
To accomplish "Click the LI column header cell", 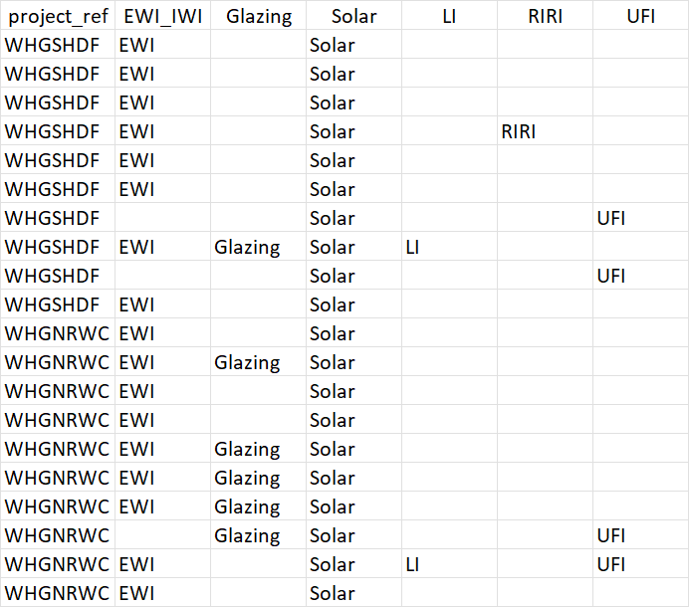I will point(449,16).
